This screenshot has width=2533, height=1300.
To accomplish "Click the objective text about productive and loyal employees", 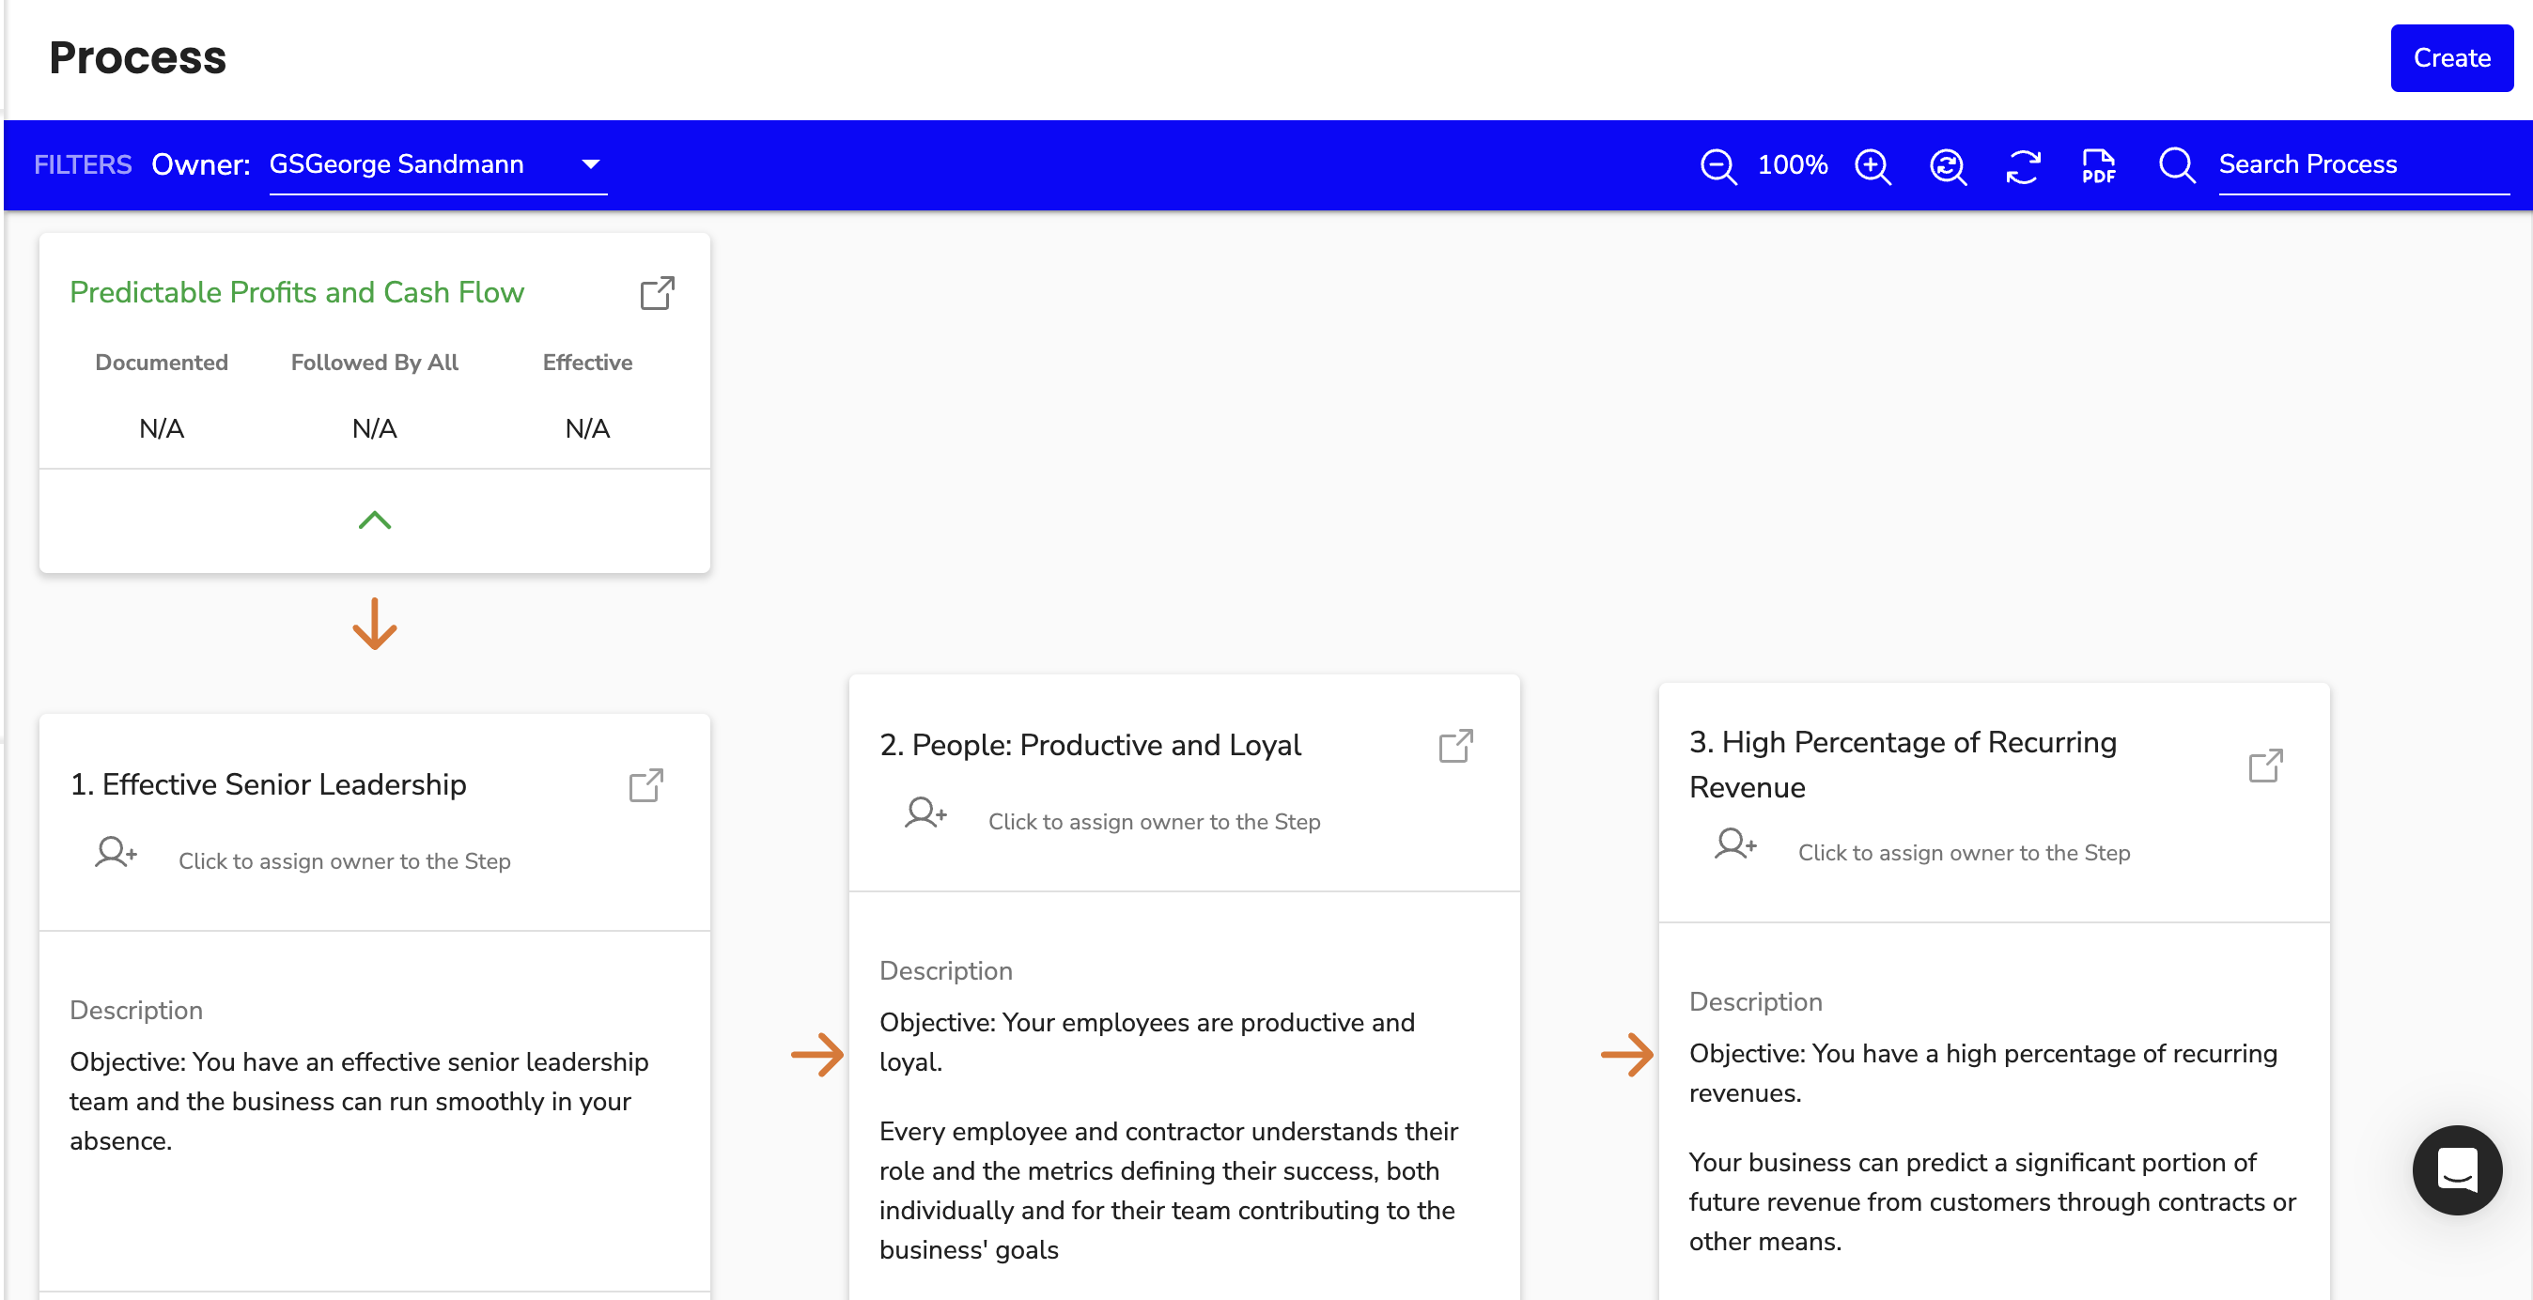I will pyautogui.click(x=1146, y=1042).
